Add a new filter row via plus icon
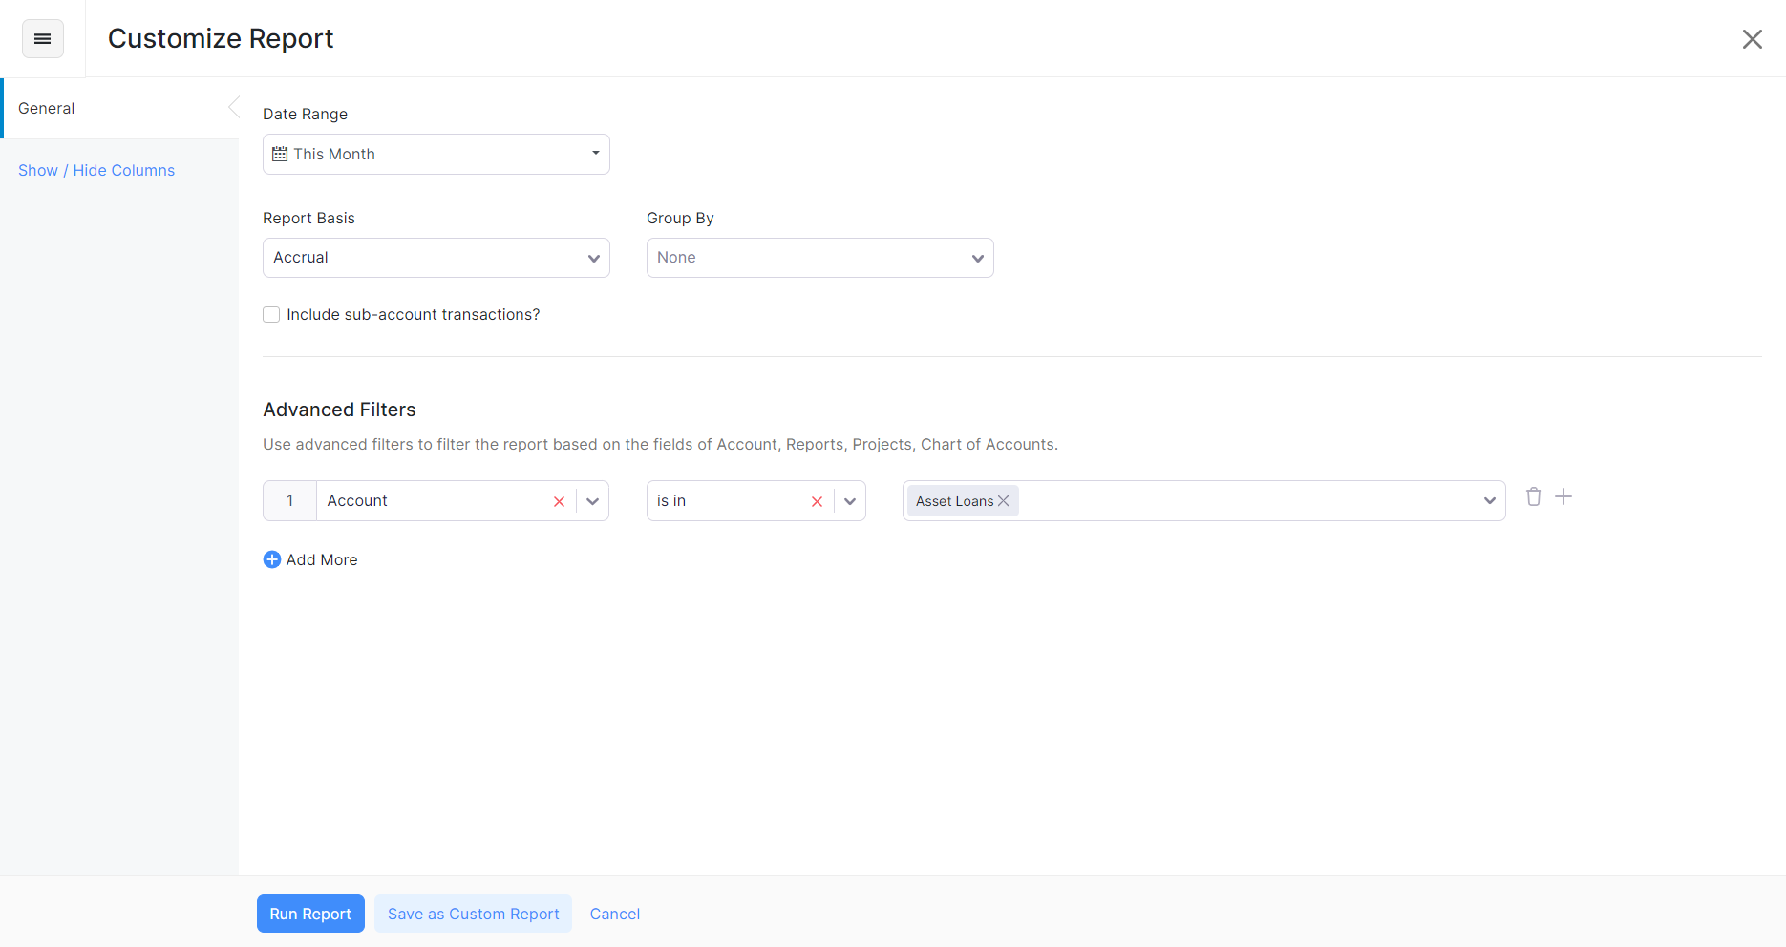The image size is (1786, 947). click(1563, 496)
